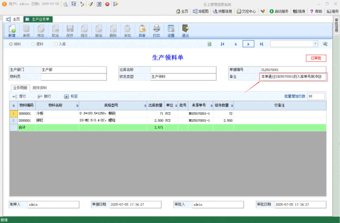Click the key icon in title toolbar
Viewport: 340px width, 223px height.
coord(82,4)
